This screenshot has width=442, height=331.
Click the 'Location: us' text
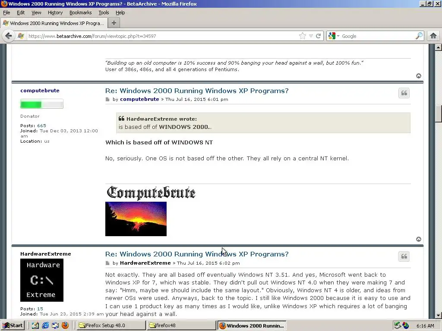point(35,141)
